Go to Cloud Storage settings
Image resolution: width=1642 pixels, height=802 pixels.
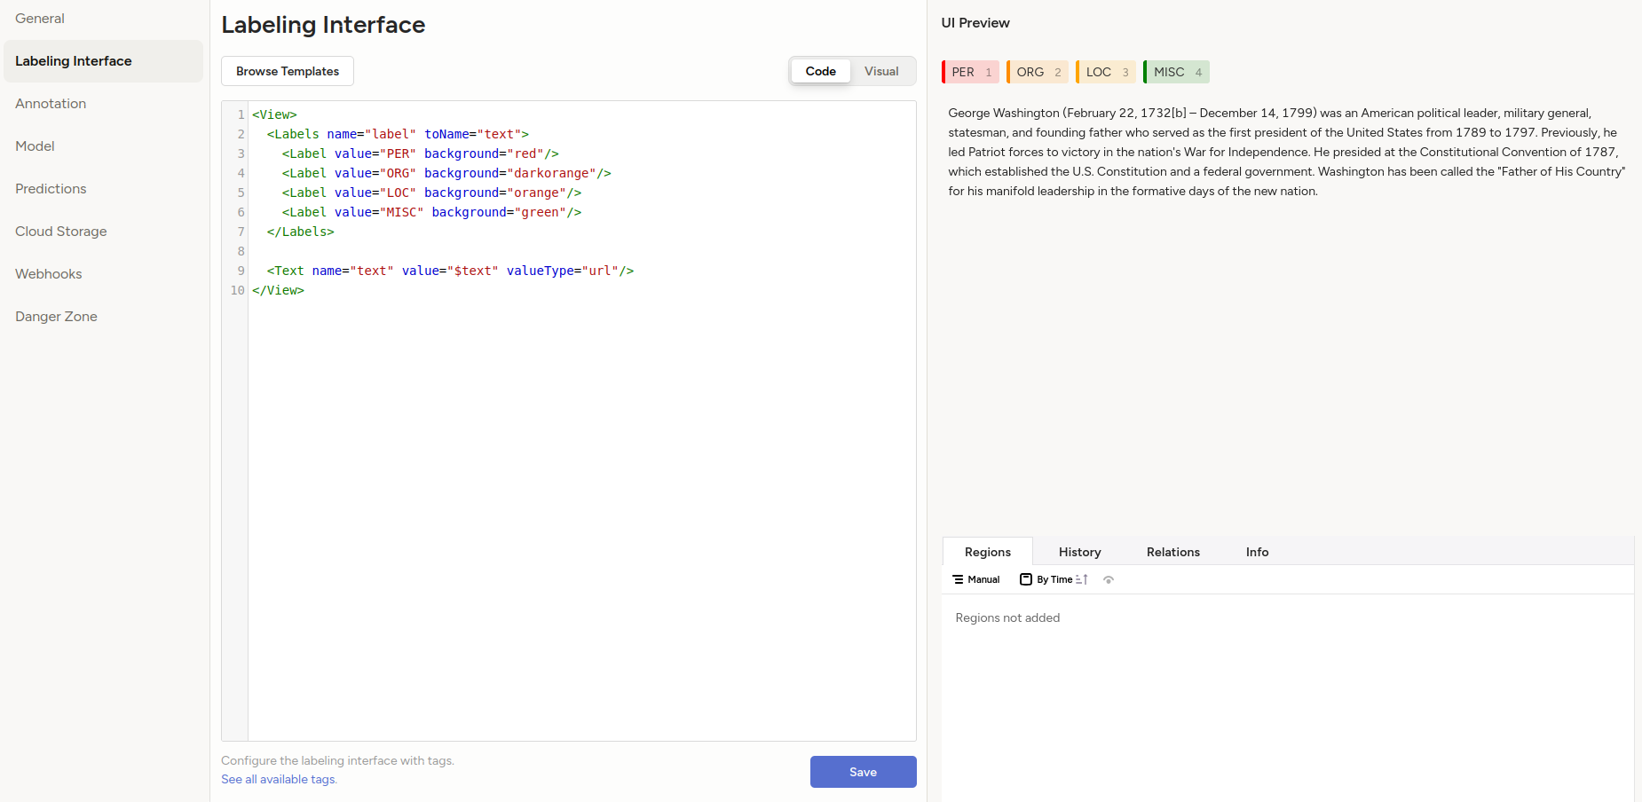(x=61, y=232)
